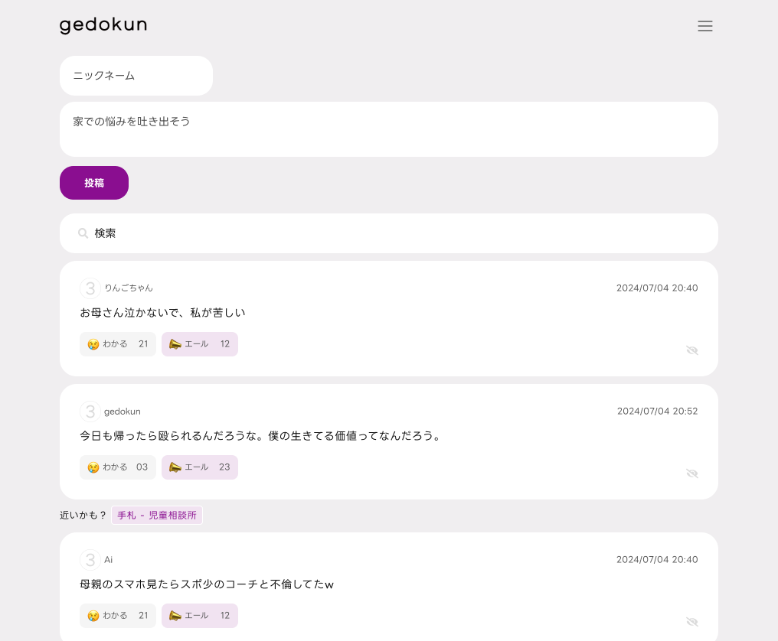Send エール to the gedokun post

click(x=199, y=467)
